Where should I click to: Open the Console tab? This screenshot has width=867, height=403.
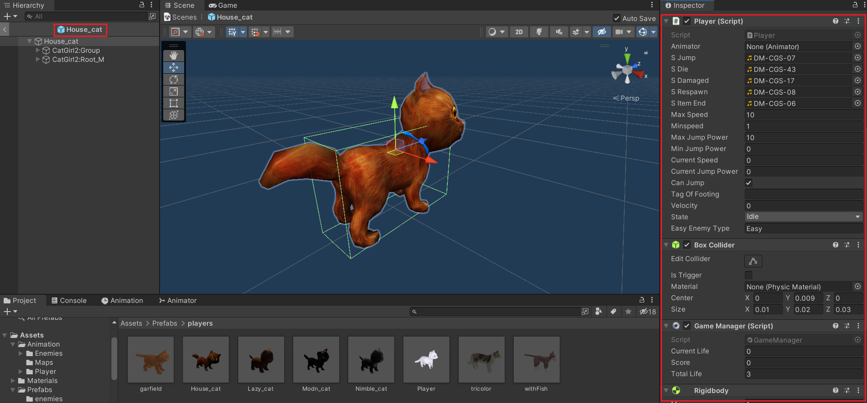[x=69, y=301]
